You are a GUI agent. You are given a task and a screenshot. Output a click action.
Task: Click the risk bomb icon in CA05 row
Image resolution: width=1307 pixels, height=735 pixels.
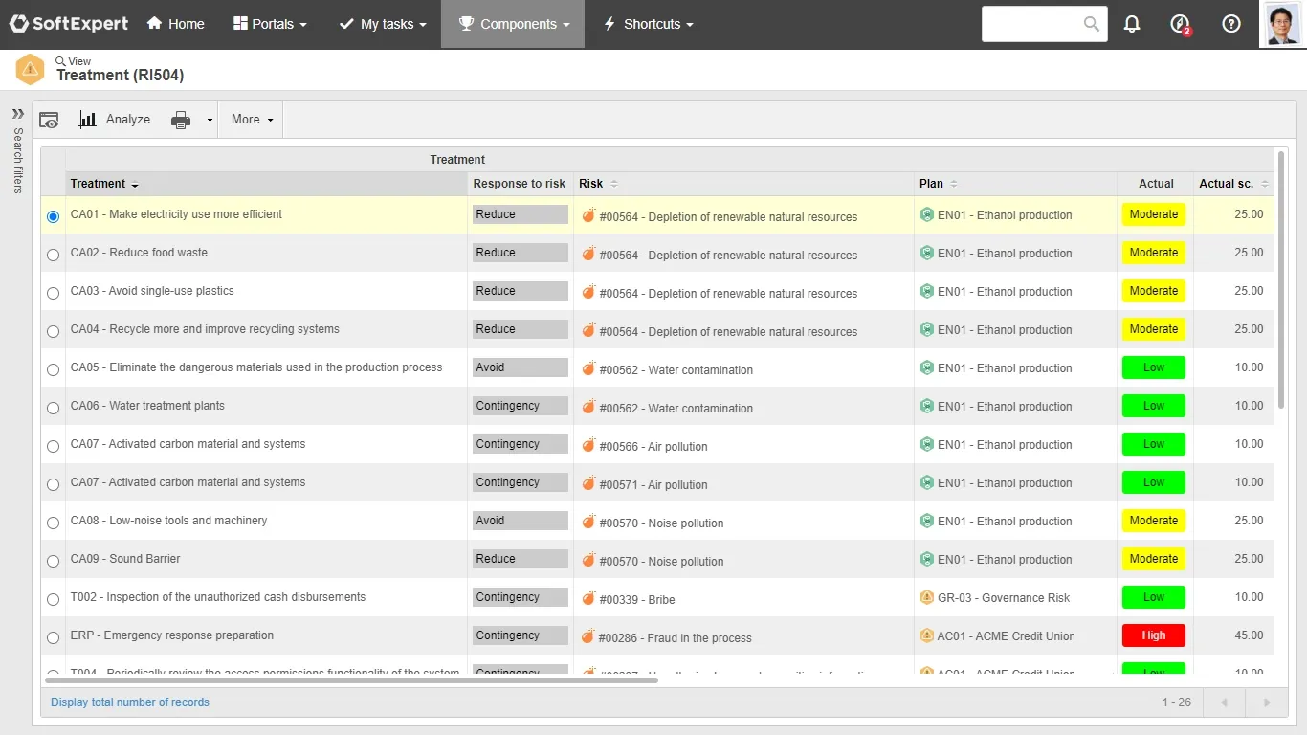[x=588, y=367]
